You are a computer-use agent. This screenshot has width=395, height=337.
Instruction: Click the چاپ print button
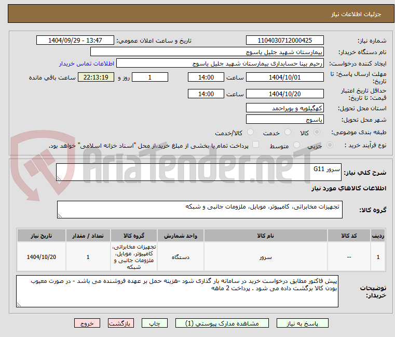[155, 323]
